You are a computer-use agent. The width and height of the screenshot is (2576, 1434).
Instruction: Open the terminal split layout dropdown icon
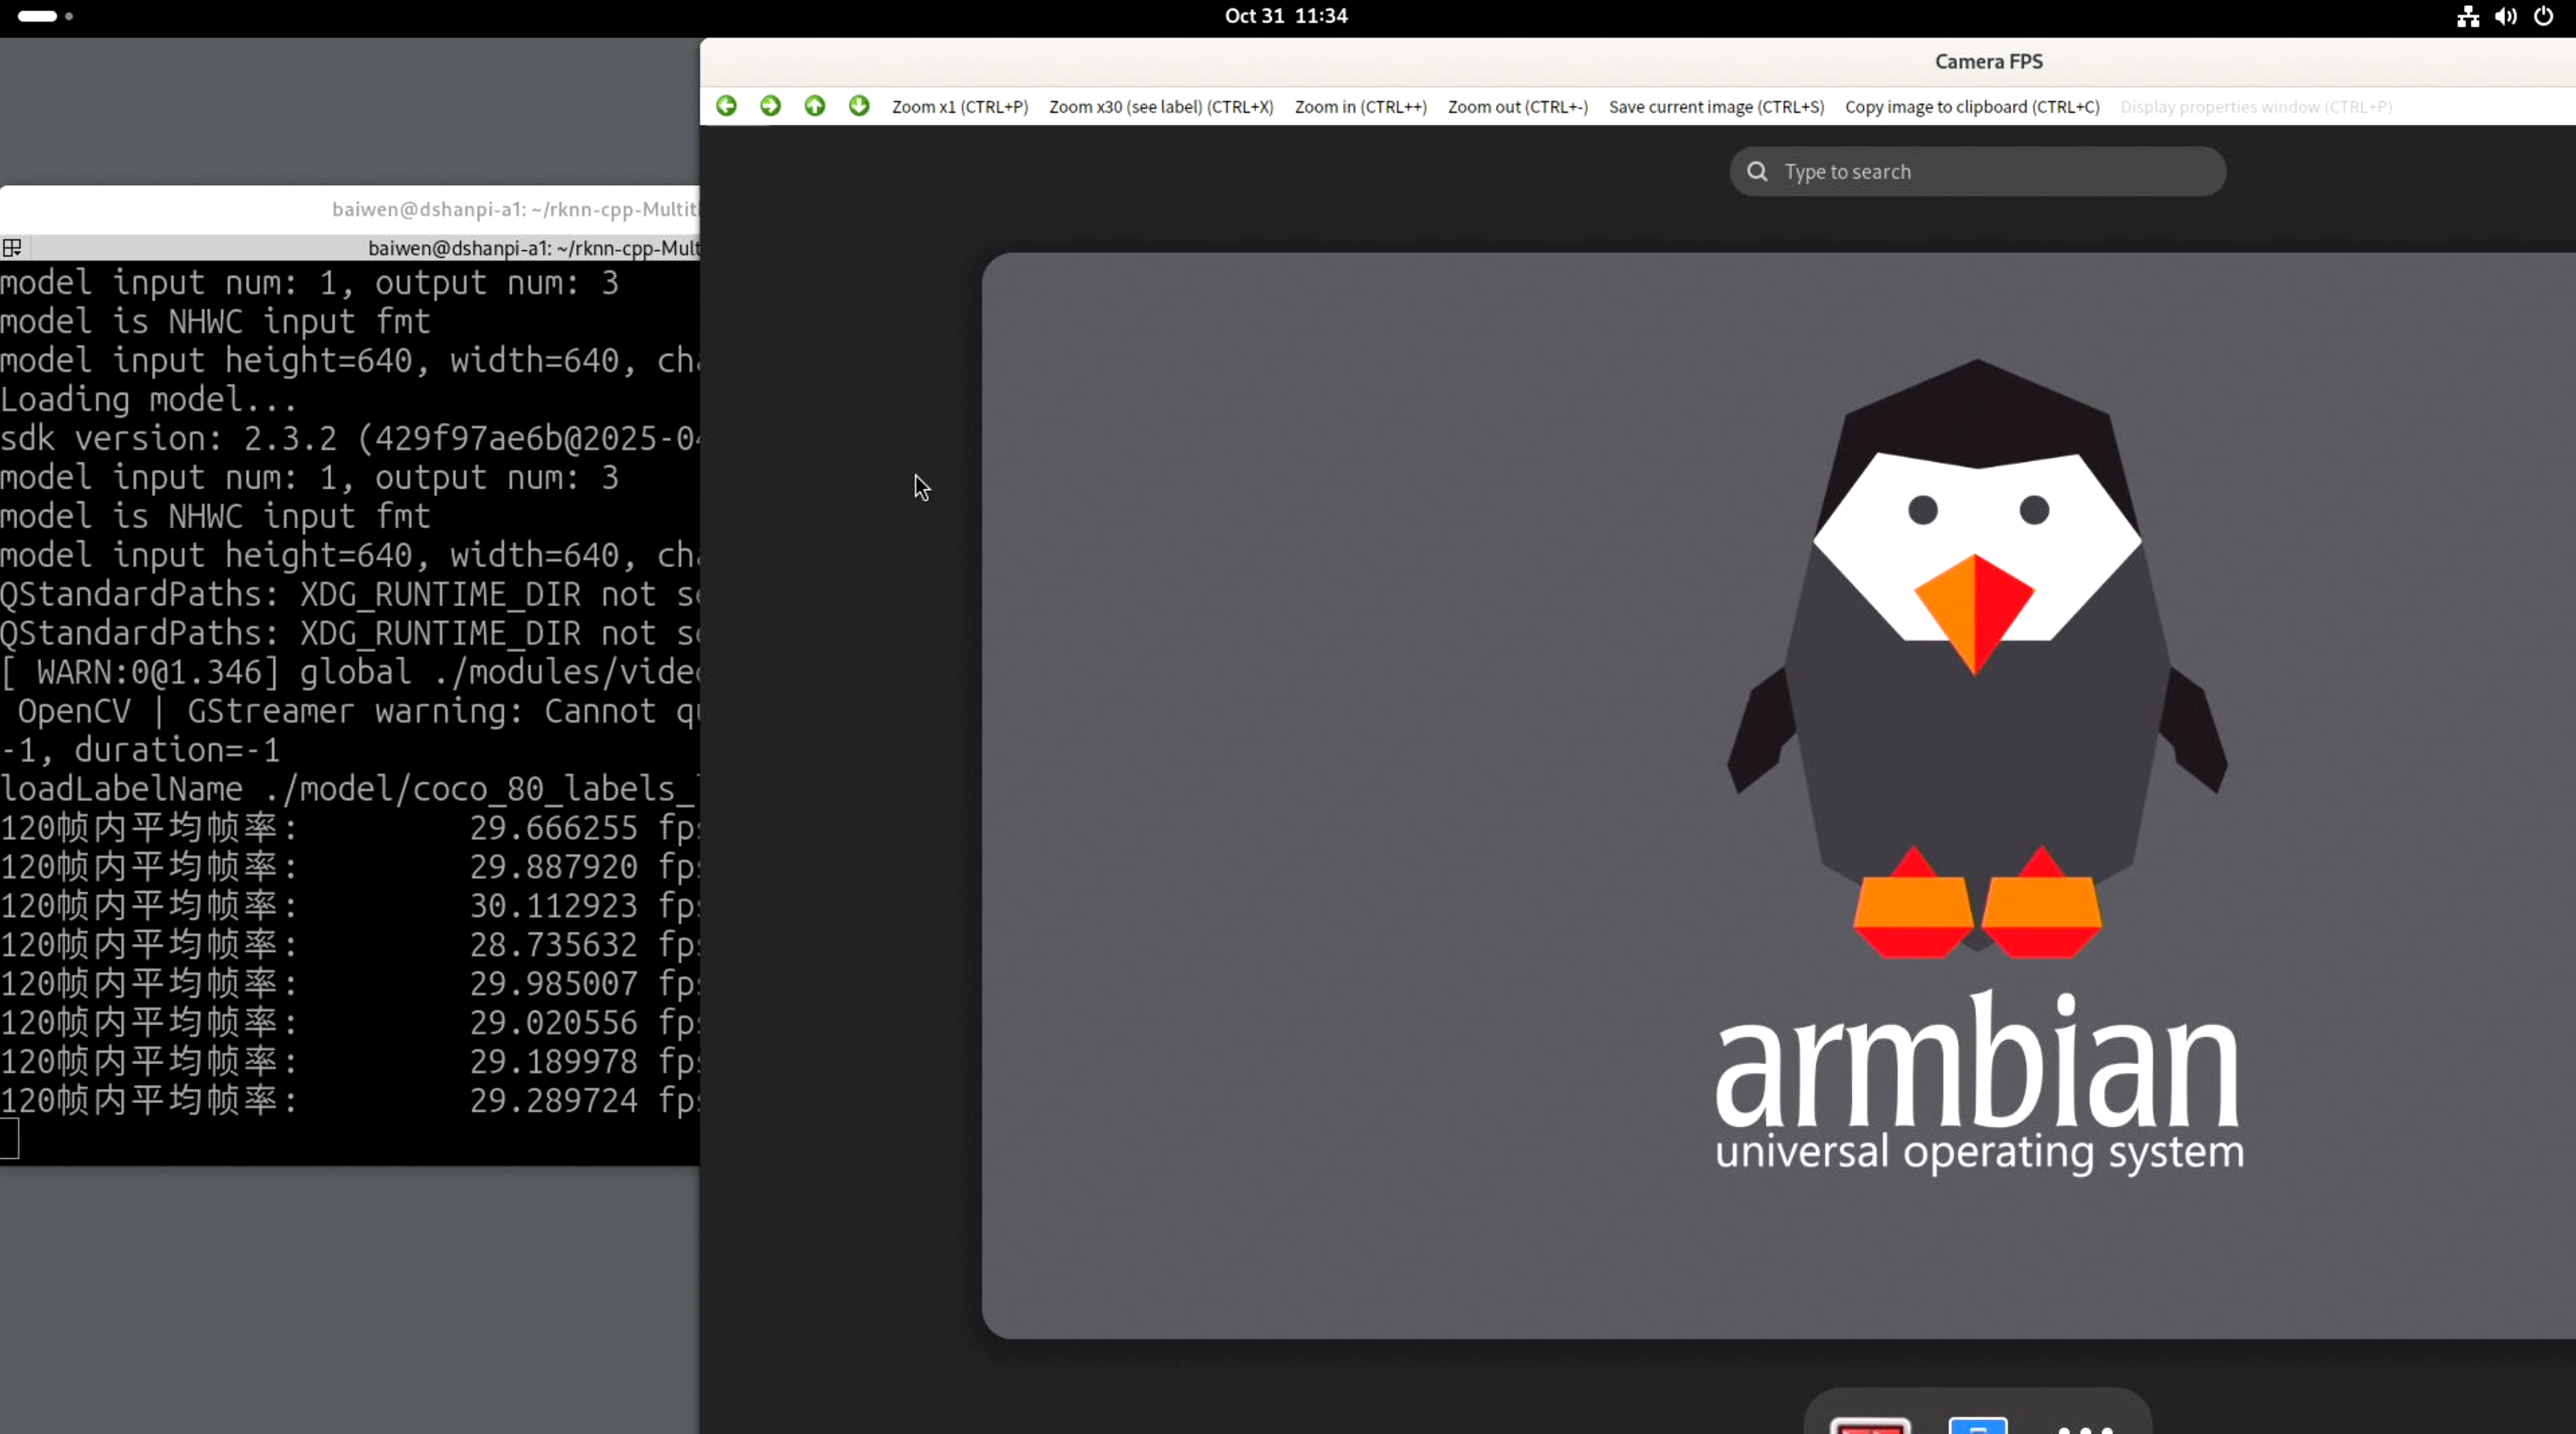click(x=12, y=247)
